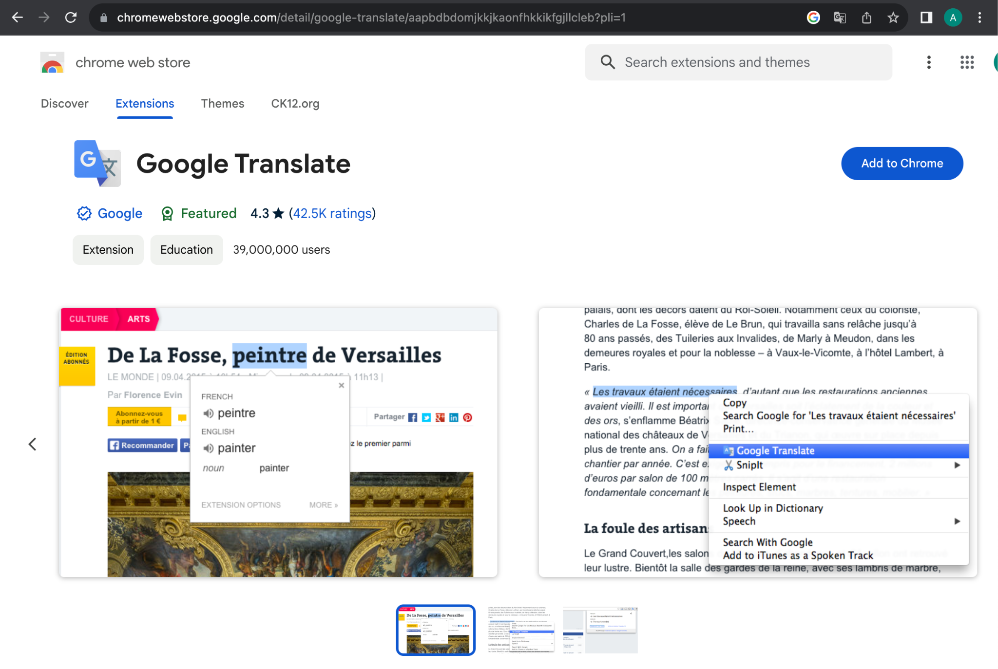Click the Extension category chip
Viewport: 998px width, 669px height.
pos(108,250)
